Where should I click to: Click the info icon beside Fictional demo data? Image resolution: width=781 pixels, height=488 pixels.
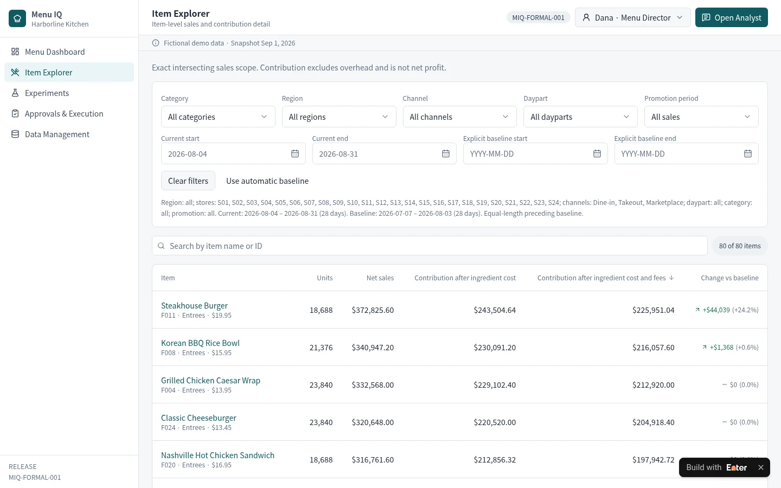pyautogui.click(x=156, y=43)
